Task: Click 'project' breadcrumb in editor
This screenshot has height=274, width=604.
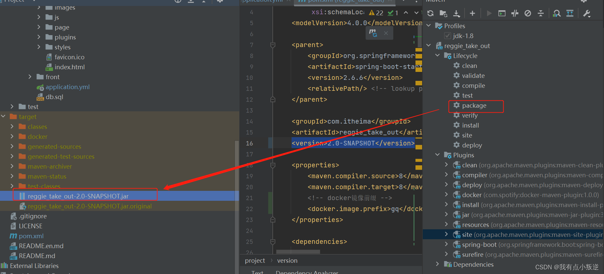Action: pyautogui.click(x=255, y=260)
